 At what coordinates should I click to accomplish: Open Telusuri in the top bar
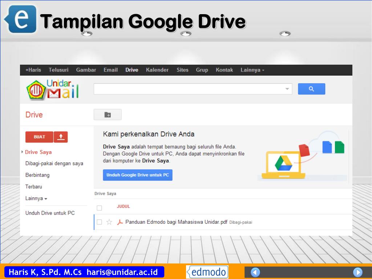[x=58, y=70]
